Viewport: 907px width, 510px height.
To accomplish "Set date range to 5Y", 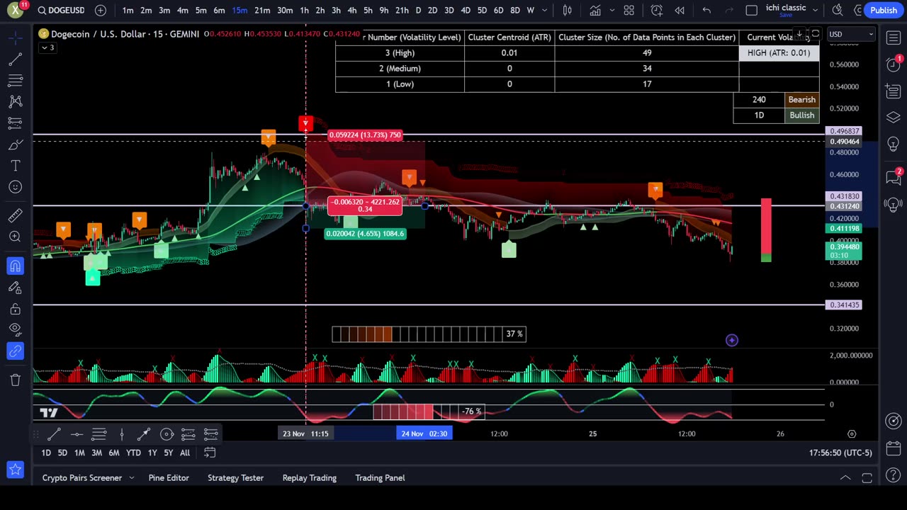I will [169, 453].
